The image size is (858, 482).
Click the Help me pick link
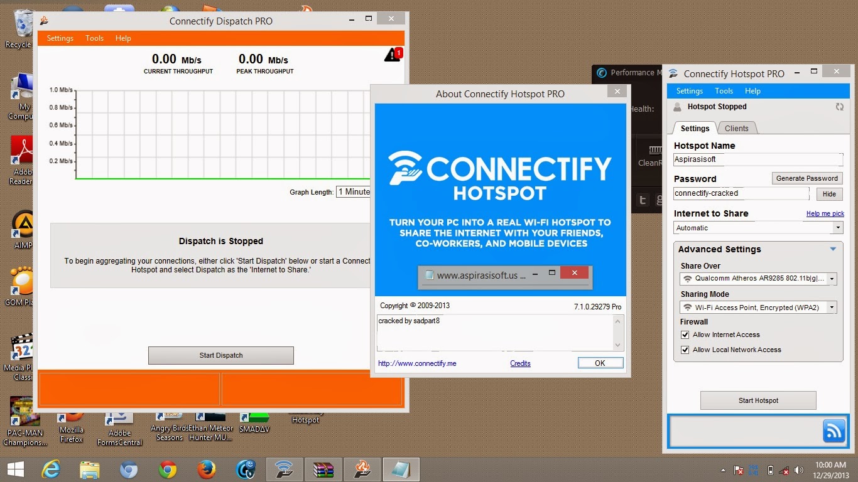click(825, 214)
